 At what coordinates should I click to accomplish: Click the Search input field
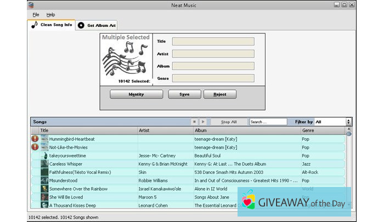point(268,122)
